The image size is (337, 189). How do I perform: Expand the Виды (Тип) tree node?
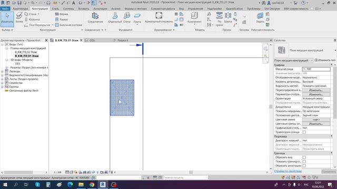point(2,44)
